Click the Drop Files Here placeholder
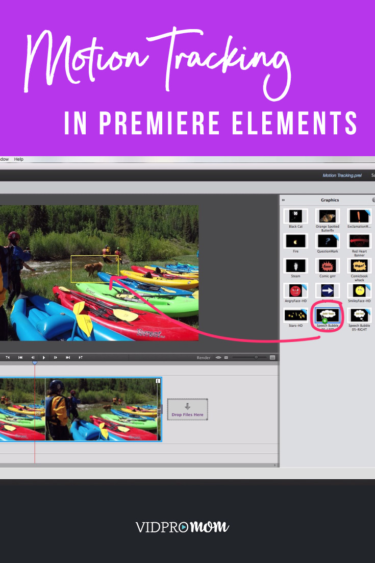 (x=187, y=409)
